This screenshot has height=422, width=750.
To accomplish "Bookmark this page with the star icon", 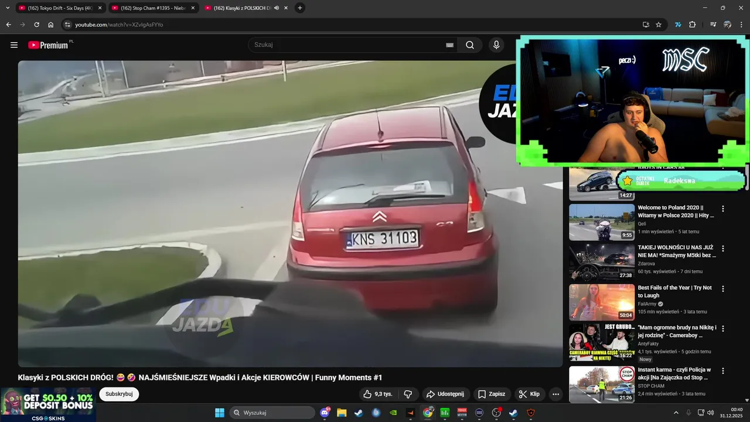I will coord(659,25).
